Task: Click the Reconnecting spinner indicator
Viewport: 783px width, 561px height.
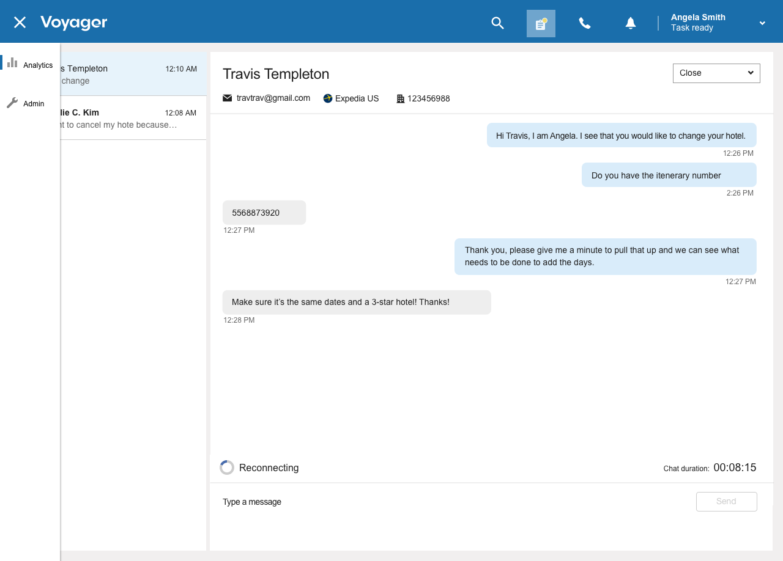Action: click(227, 468)
